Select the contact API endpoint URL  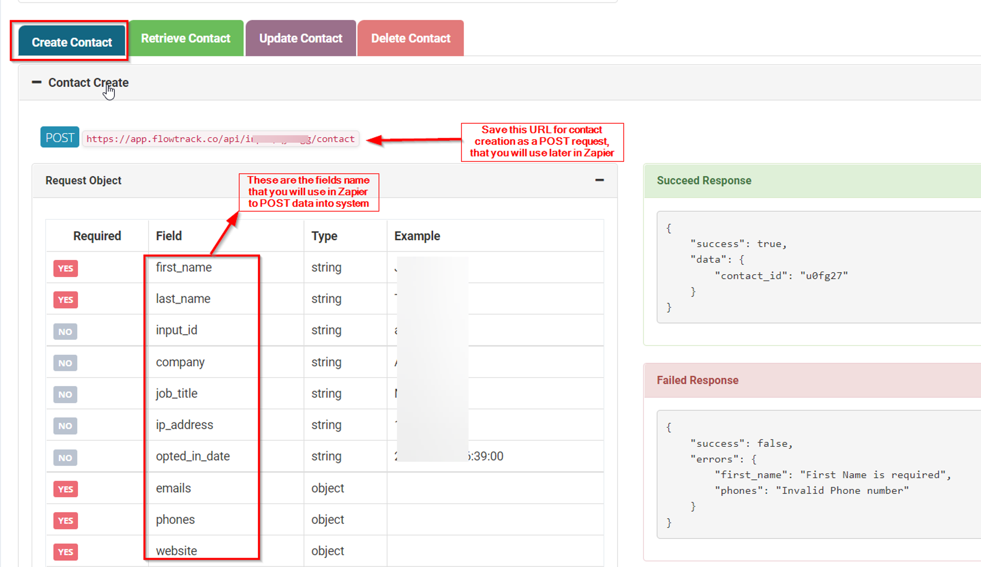(220, 139)
